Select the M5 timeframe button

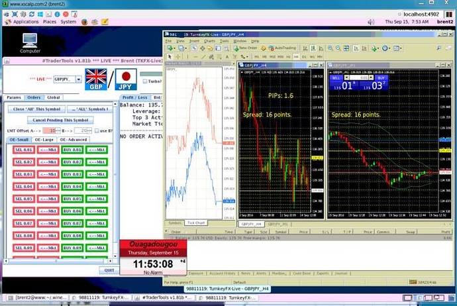pyautogui.click(x=264, y=56)
